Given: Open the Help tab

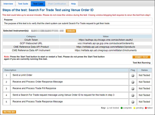Looking at the screenshot, I should coord(73,4).
